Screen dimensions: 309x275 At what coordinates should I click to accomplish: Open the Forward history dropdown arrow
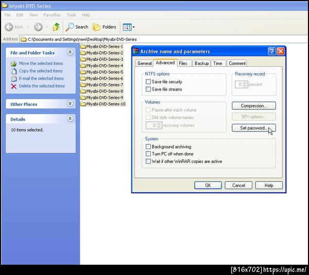point(47,27)
